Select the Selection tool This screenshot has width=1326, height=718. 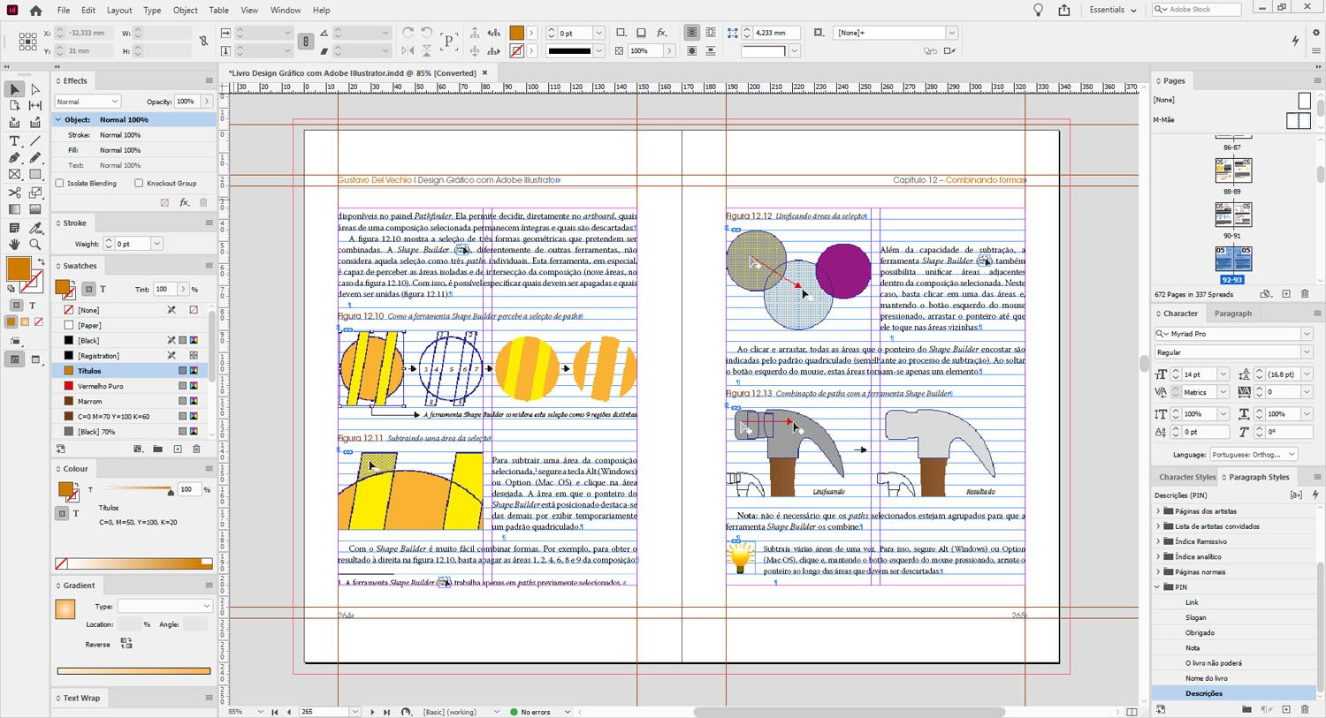point(14,89)
